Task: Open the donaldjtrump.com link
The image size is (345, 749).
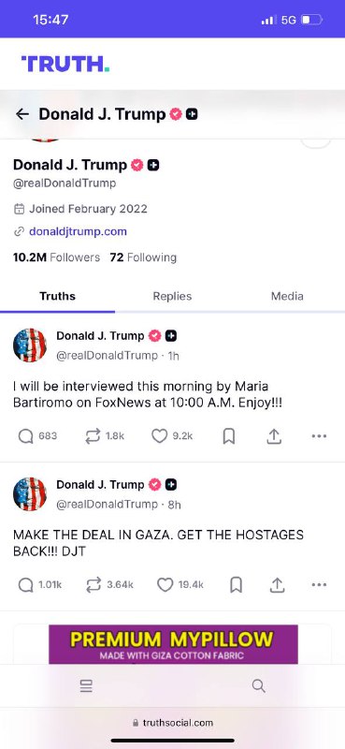Action: click(x=78, y=231)
